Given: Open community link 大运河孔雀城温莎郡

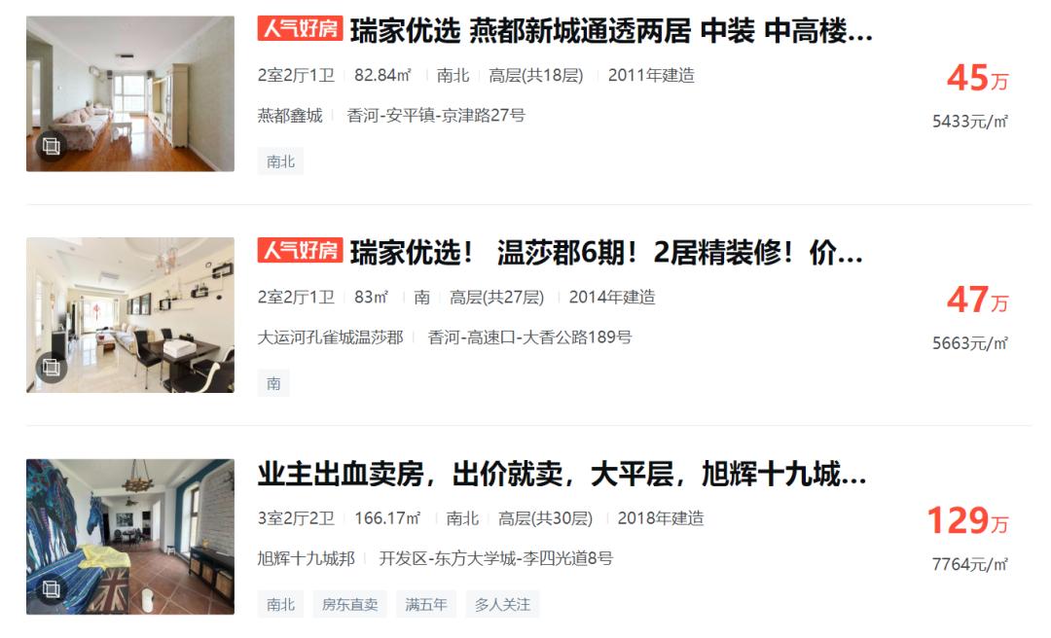Looking at the screenshot, I should pos(331,337).
